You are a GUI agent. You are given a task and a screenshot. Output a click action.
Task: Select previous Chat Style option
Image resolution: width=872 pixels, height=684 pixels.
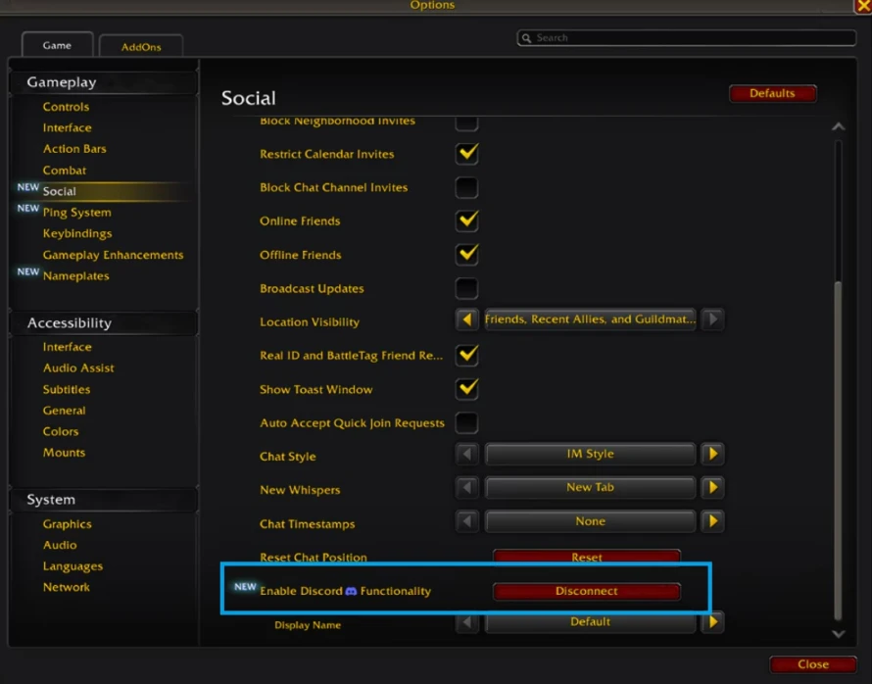click(x=466, y=454)
